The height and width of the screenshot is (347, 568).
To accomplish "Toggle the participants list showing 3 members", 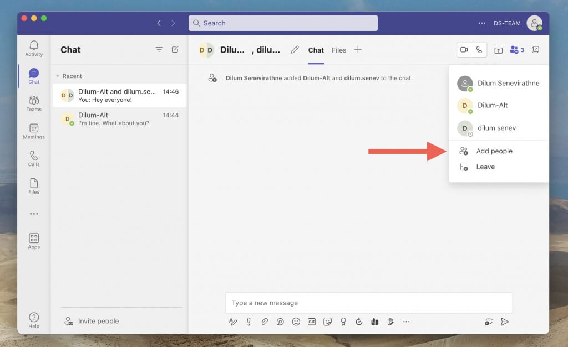I will (x=516, y=50).
